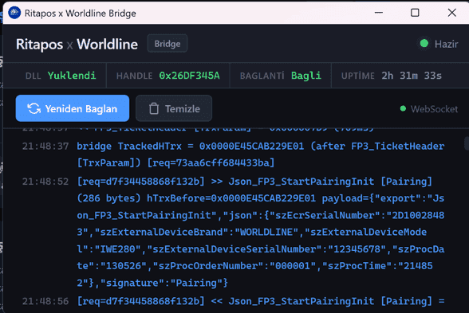
Task: Close the Ritapos x Worldline Bridge window
Action: 452,13
